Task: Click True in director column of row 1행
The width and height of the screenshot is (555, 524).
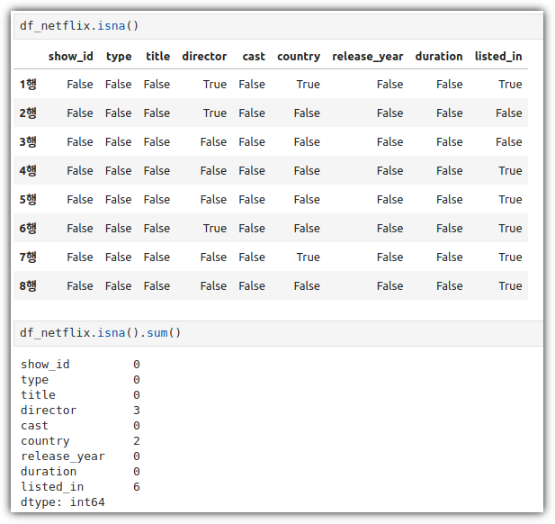Action: pos(215,85)
